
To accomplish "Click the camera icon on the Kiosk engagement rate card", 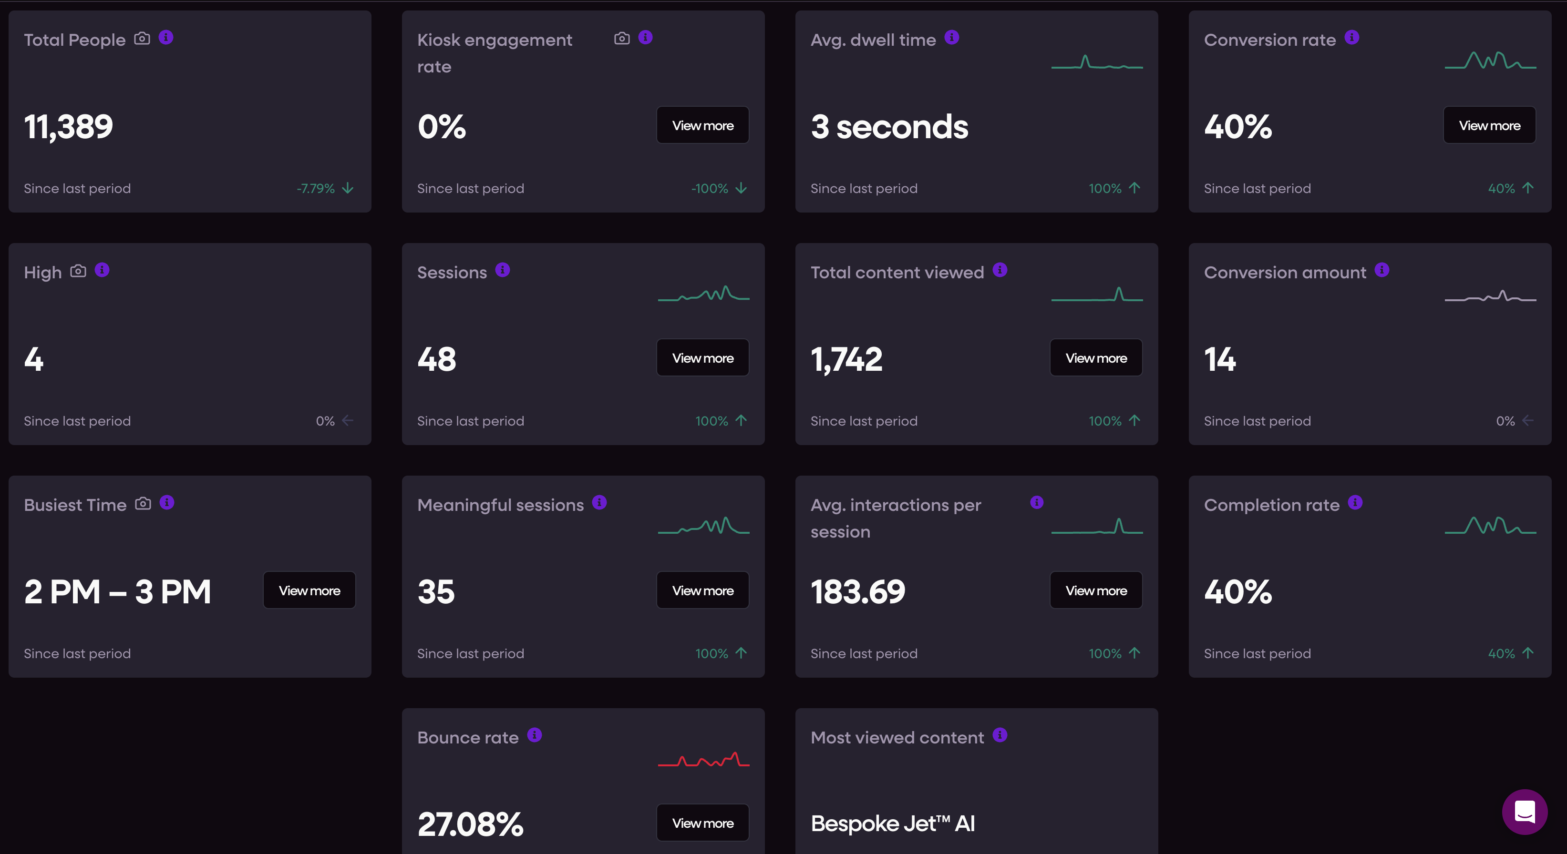I will (622, 38).
